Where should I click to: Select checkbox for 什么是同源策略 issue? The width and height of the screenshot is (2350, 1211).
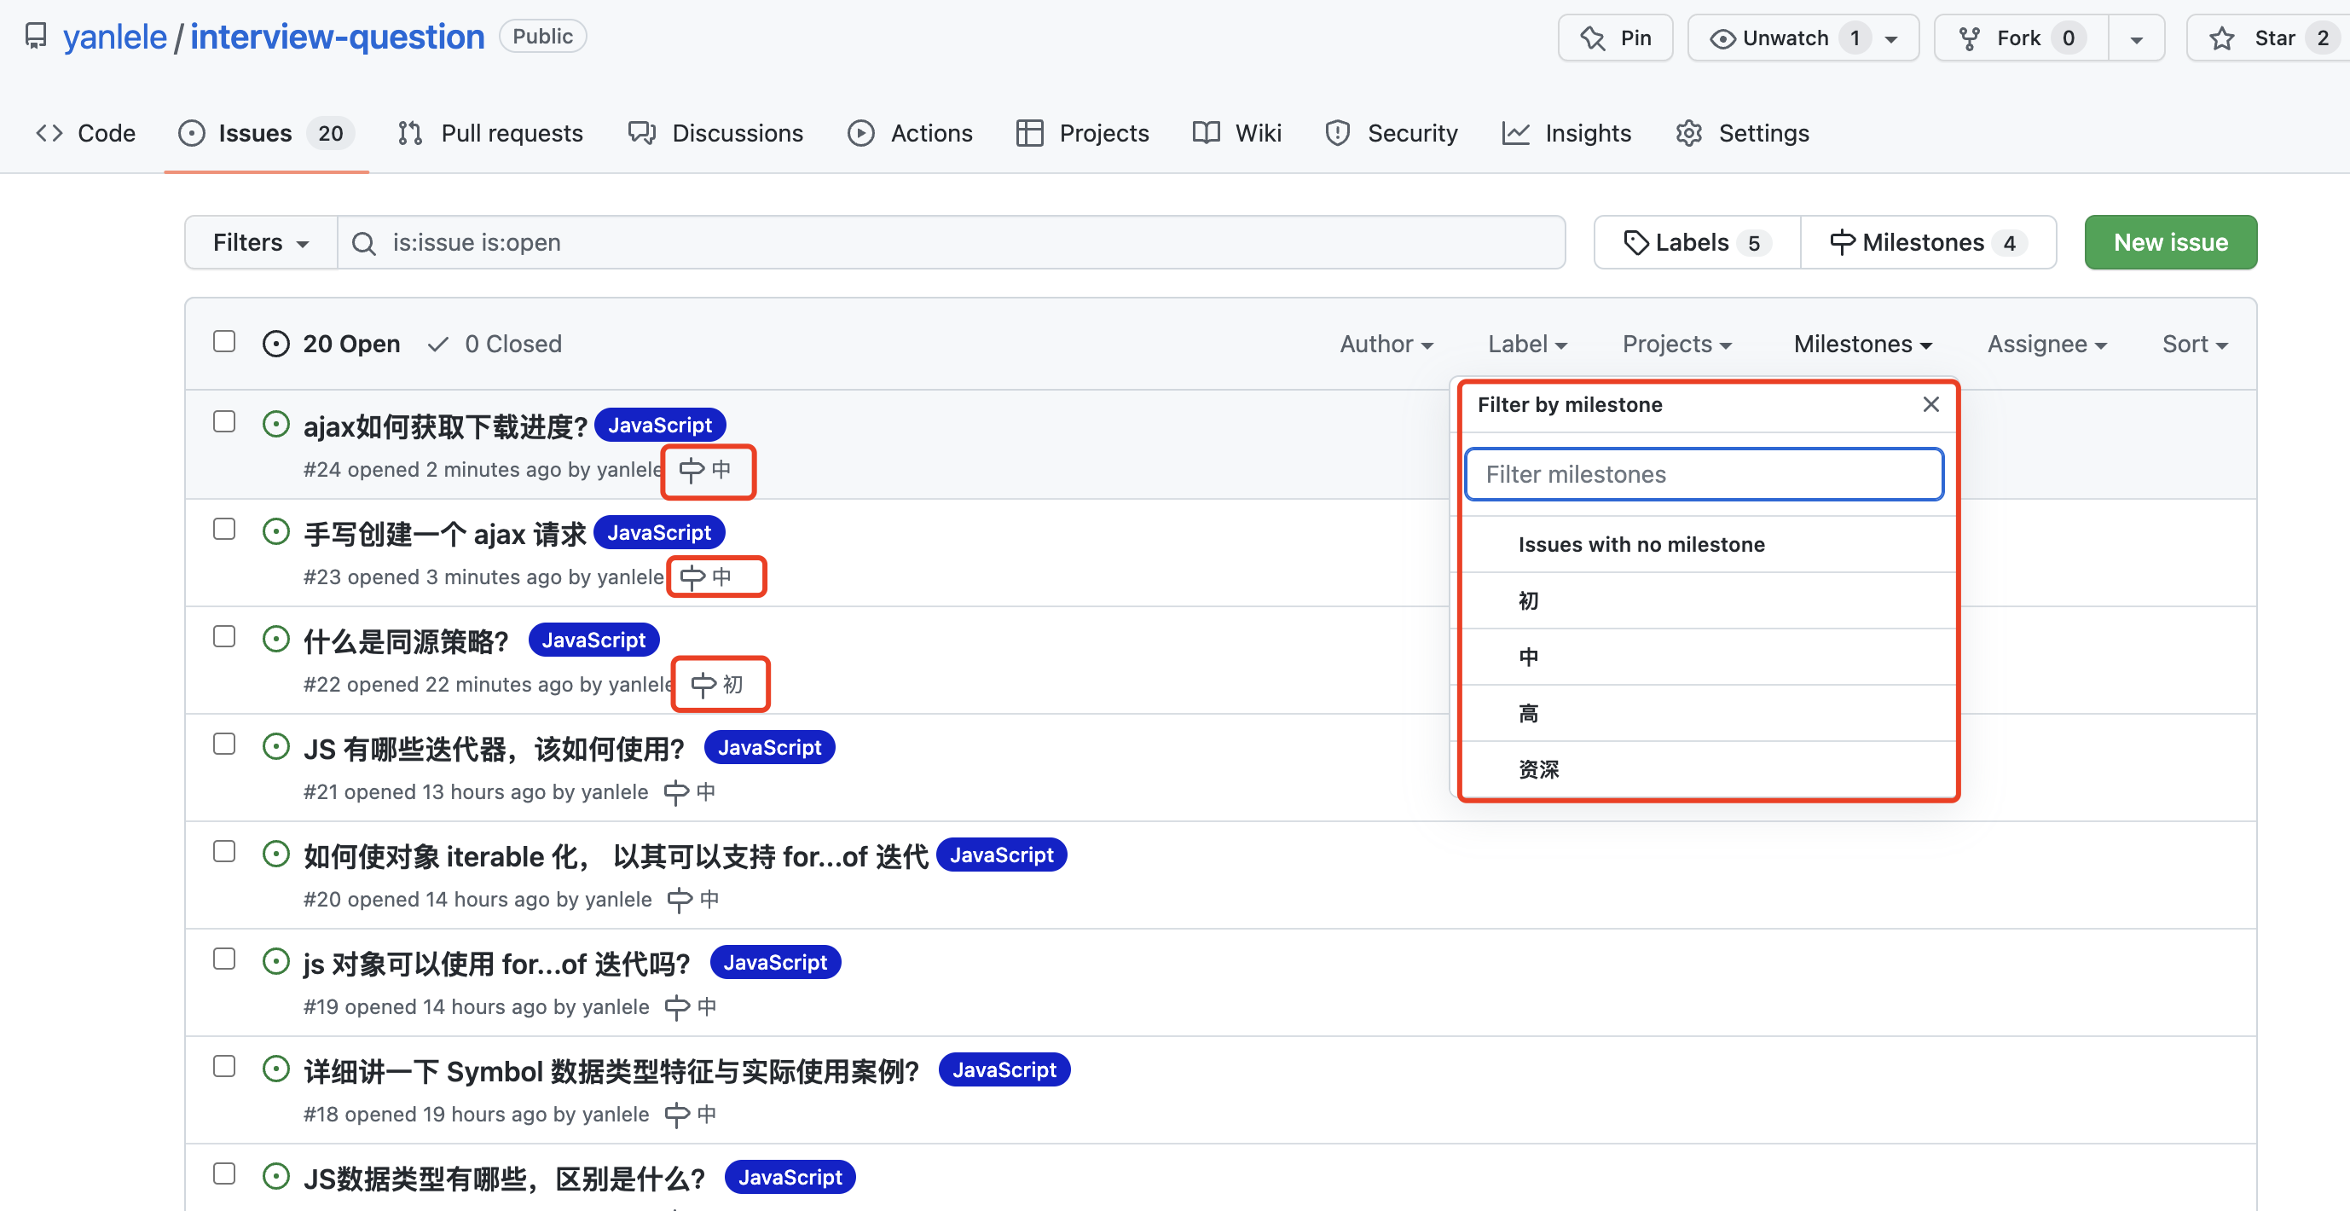pos(223,636)
